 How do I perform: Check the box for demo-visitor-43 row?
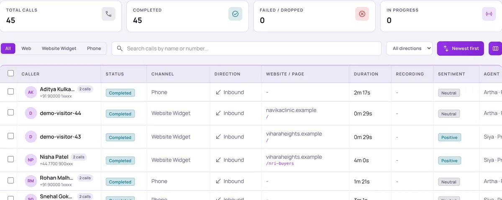click(x=11, y=136)
